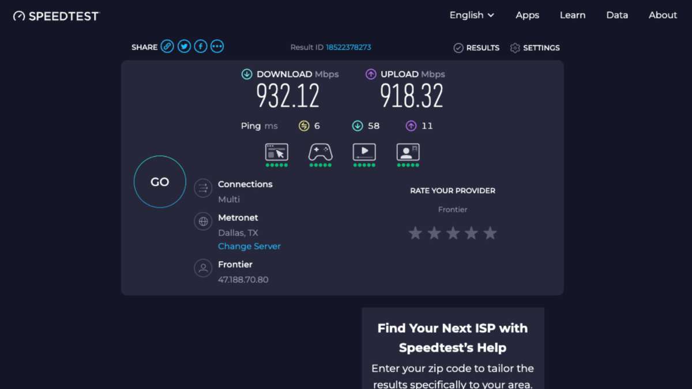Open more sharing options via ellipsis icon
The width and height of the screenshot is (692, 389).
pos(217,46)
